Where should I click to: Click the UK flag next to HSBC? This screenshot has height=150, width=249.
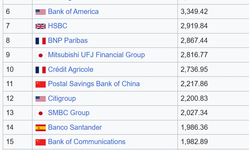click(40, 26)
